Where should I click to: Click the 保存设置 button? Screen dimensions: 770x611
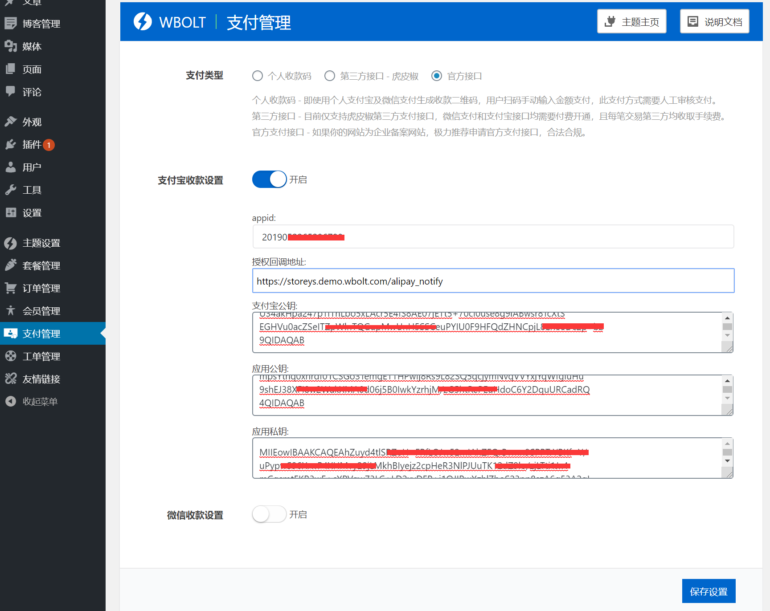pyautogui.click(x=709, y=591)
